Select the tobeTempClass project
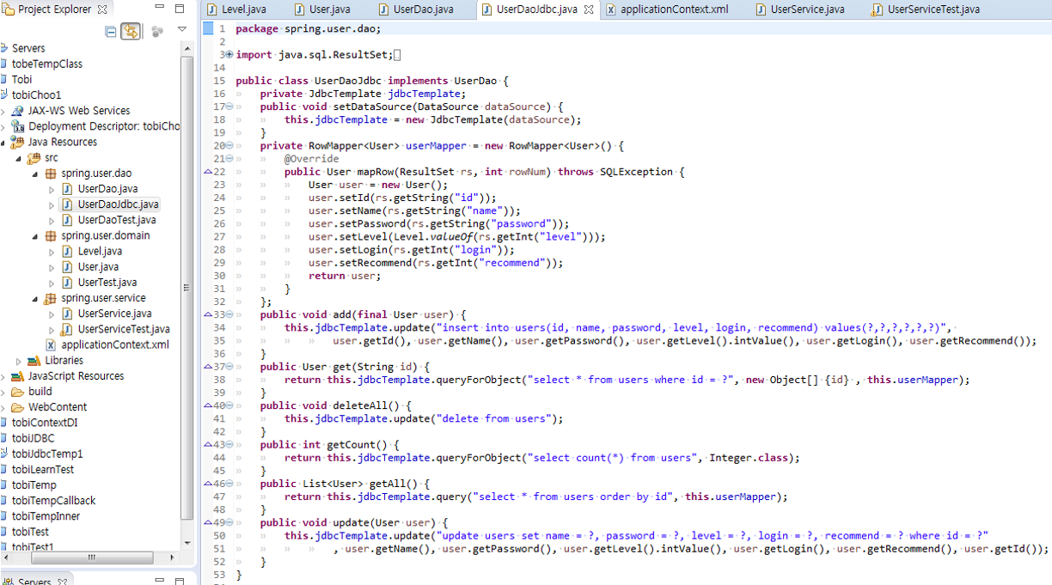The height and width of the screenshot is (585, 1052). tap(47, 64)
